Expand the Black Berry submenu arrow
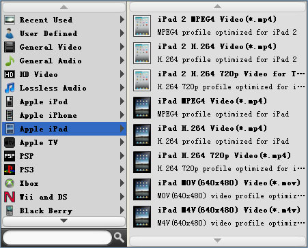Screen dimensions: 308x248 point(122,211)
